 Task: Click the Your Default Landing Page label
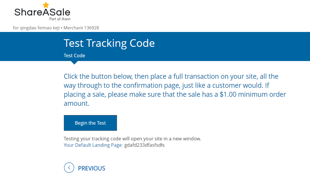(x=93, y=145)
